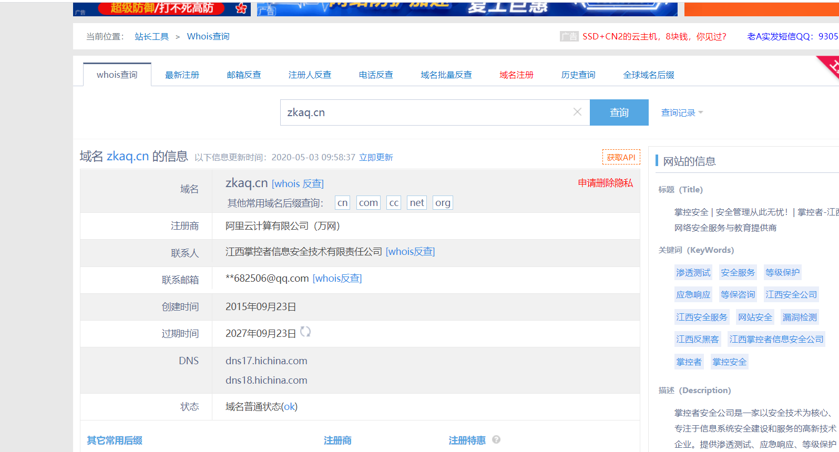Select the com suffix button
Viewport: 839px width, 452px height.
[369, 203]
